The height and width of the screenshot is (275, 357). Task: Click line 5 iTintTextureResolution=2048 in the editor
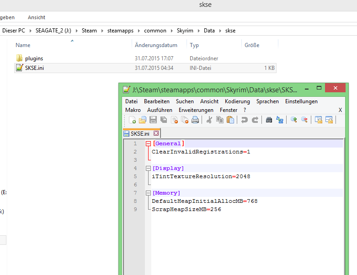[x=201, y=176]
